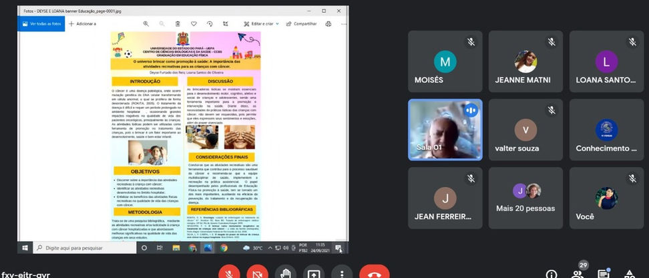The height and width of the screenshot is (278, 649).
Task: Select the Você self-view tile
Action: (606, 198)
